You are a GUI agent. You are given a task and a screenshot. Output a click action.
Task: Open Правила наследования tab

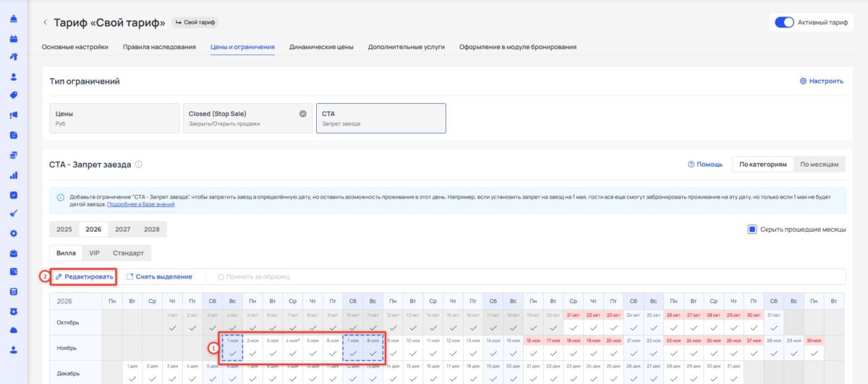159,47
